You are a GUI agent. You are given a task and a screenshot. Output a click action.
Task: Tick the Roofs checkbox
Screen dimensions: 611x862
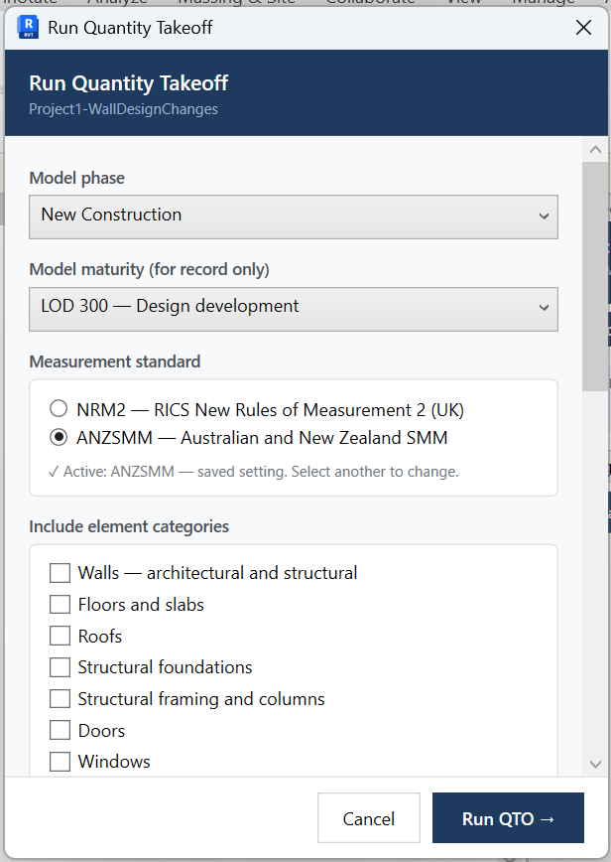click(60, 636)
